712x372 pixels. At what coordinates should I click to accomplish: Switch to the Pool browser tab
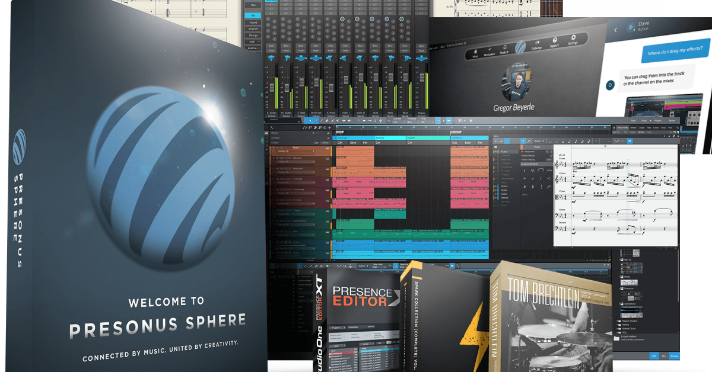click(x=670, y=127)
